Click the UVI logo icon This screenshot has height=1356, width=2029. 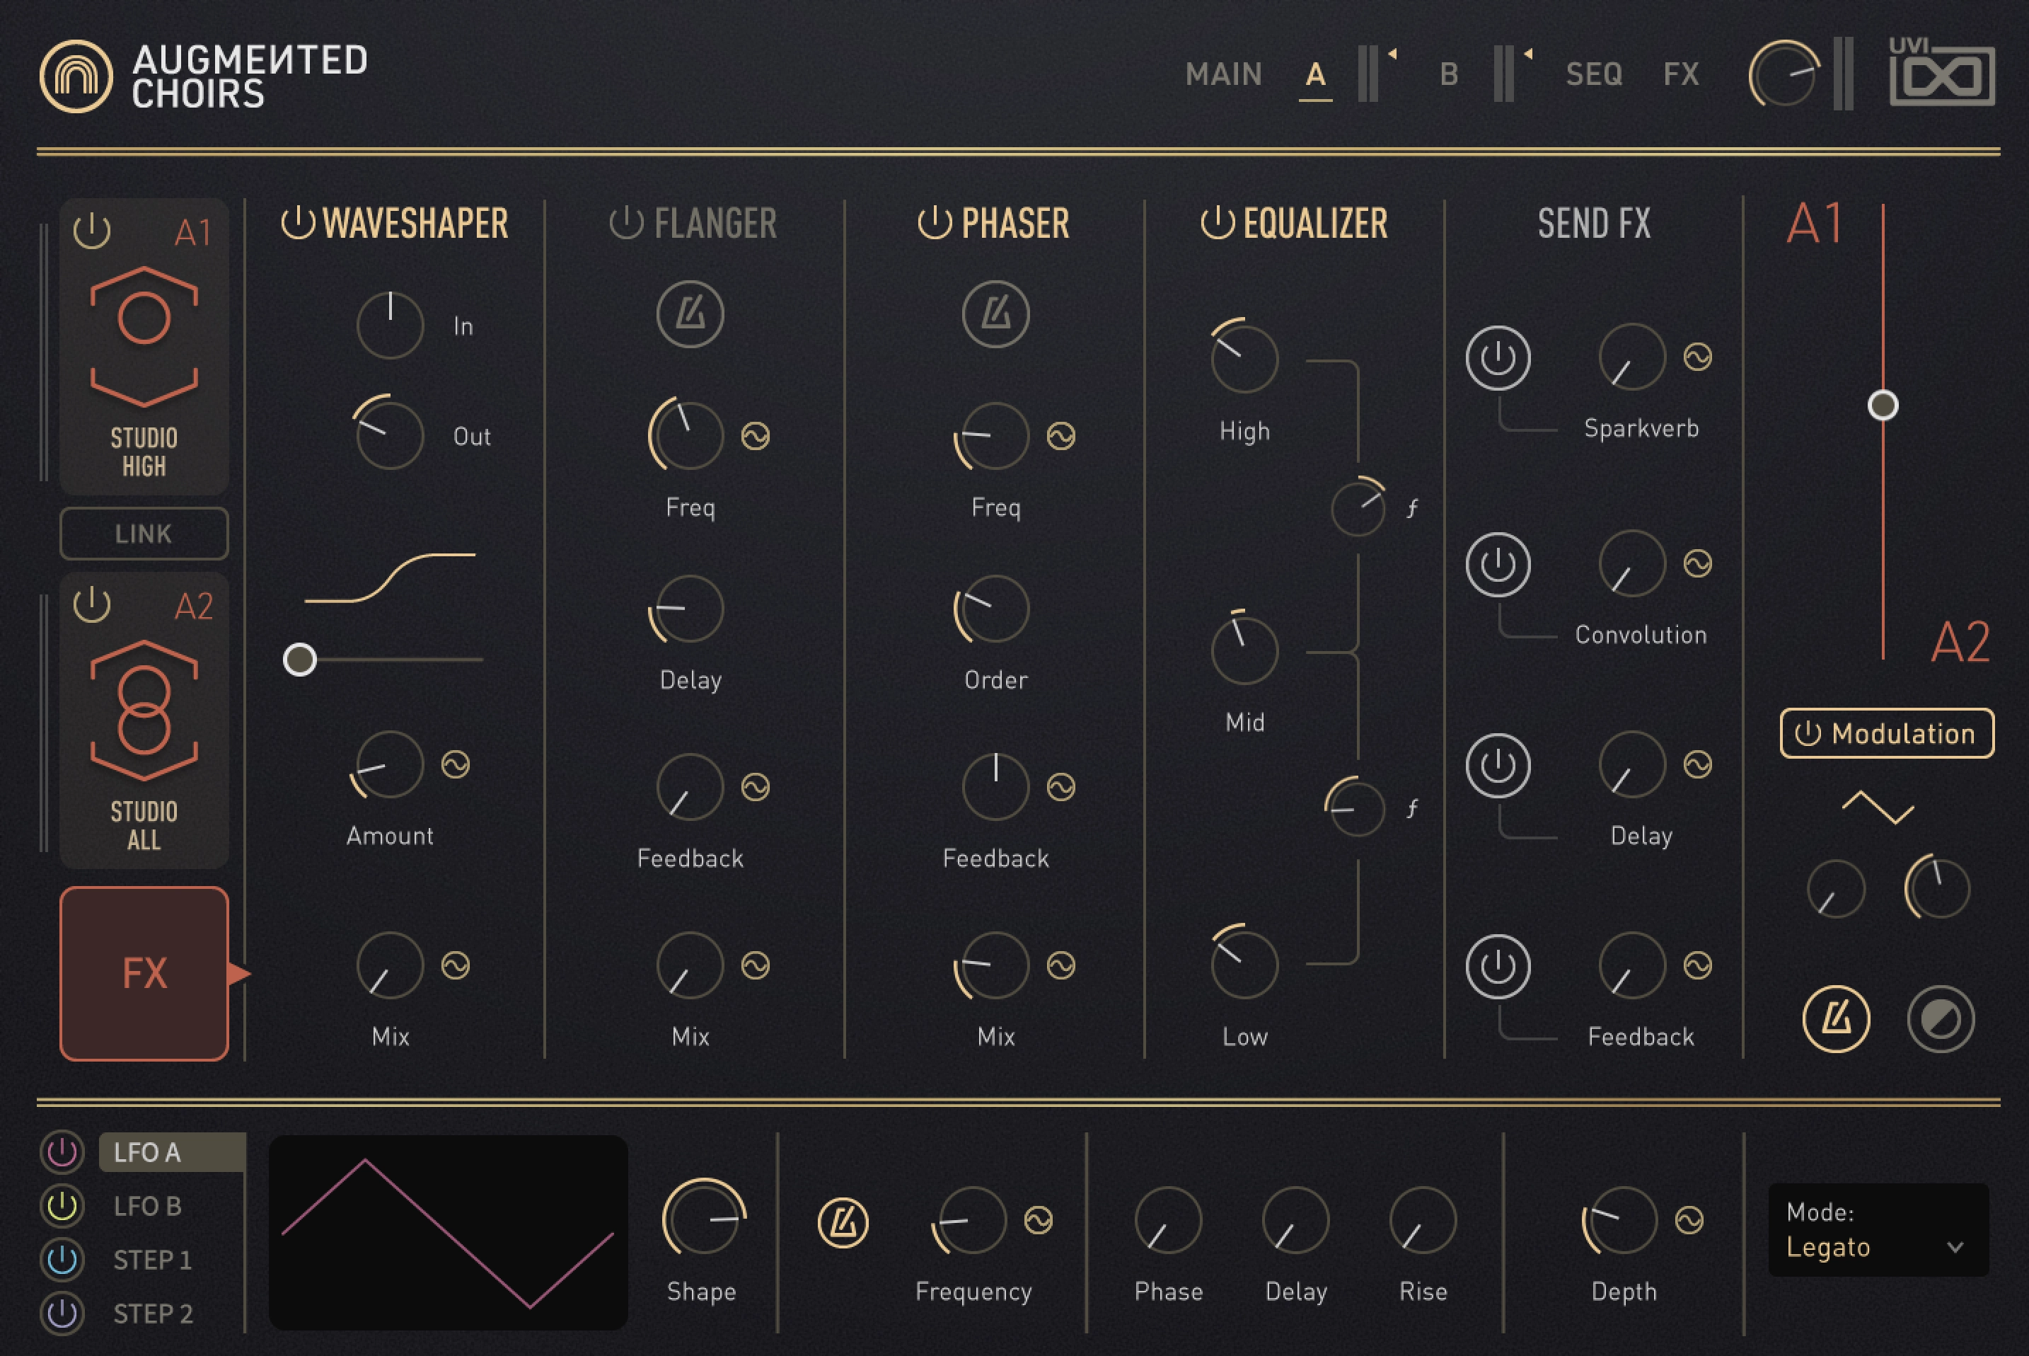[x=1942, y=73]
